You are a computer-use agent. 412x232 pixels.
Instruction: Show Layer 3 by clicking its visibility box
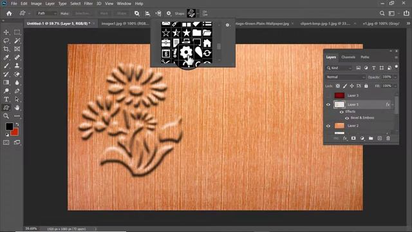328,95
